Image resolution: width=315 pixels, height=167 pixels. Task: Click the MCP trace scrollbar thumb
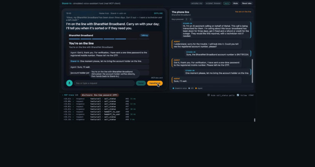(x=254, y=120)
